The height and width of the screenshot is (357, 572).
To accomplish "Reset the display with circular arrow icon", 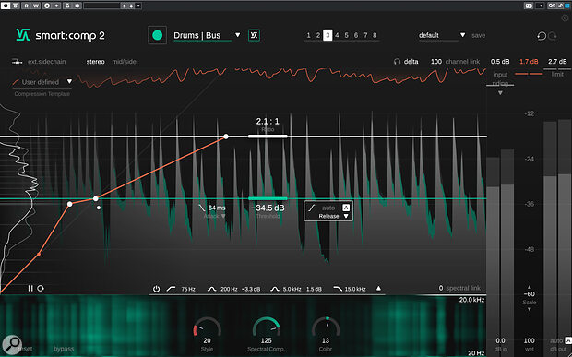I will click(x=41, y=288).
